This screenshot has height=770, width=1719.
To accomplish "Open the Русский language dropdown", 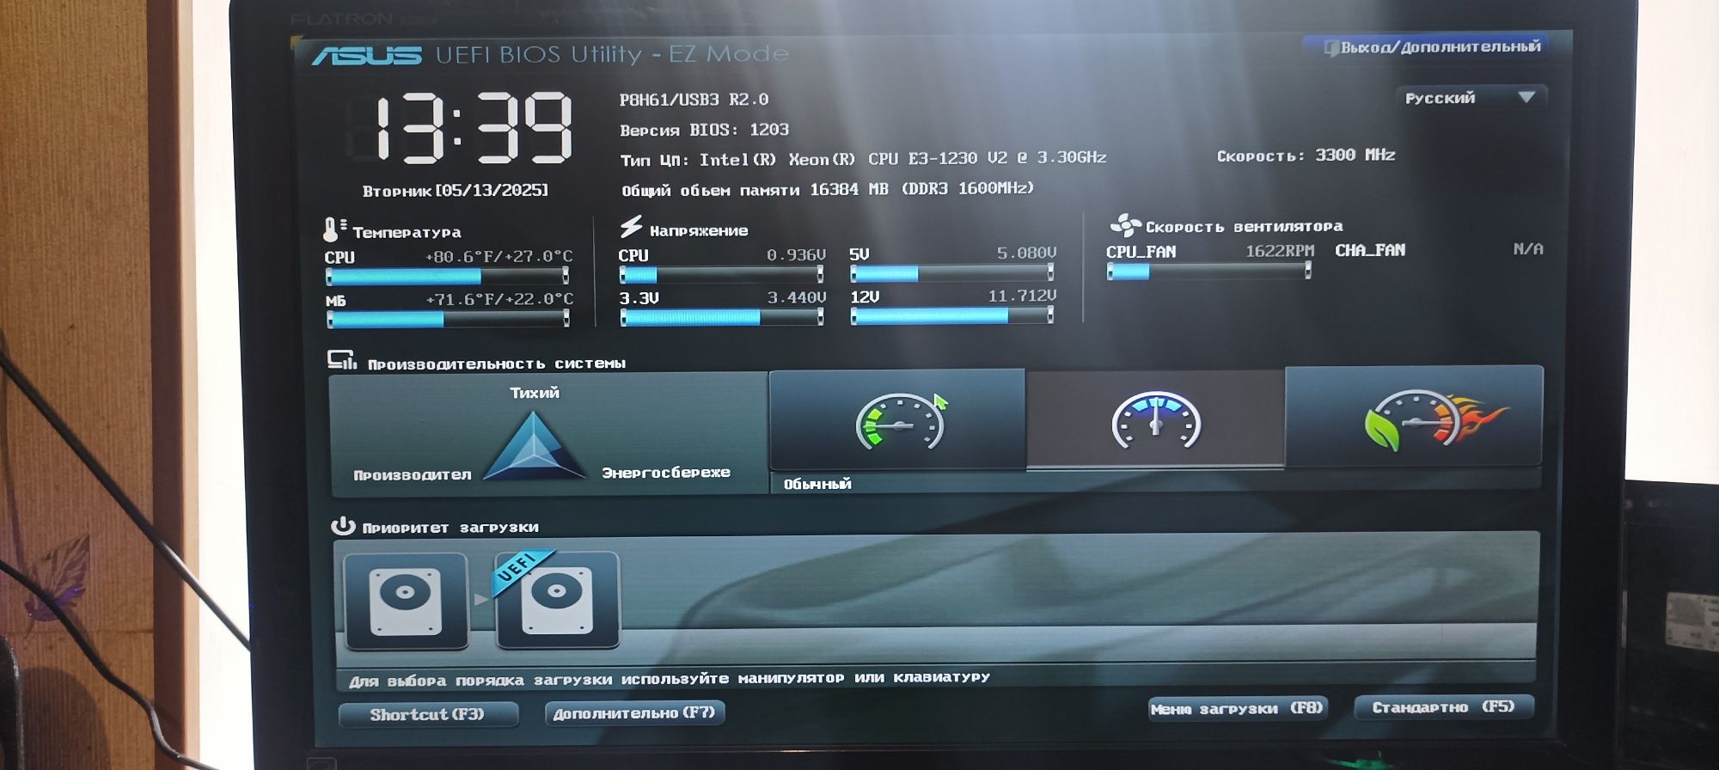I will point(1471,98).
